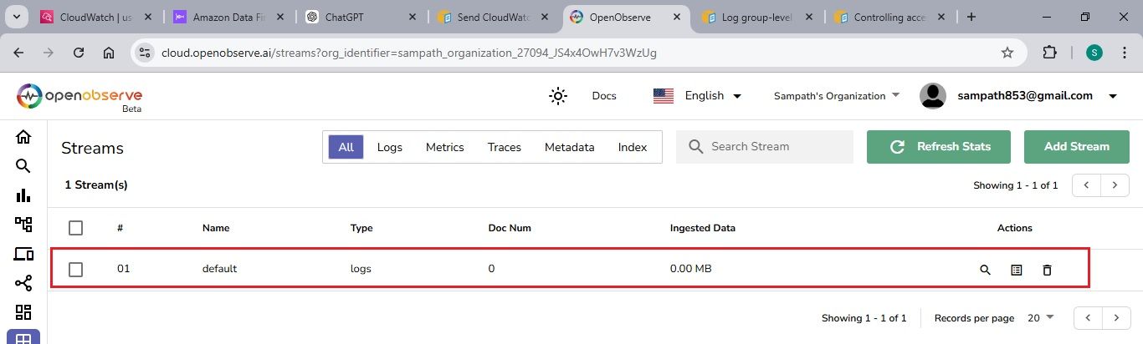The image size is (1143, 344).
Task: Open the Pipelines share-node sidebar icon
Action: click(x=23, y=283)
